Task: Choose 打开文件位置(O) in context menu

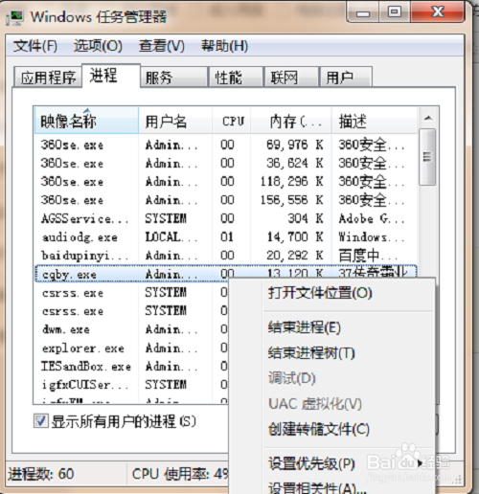Action: coord(320,293)
